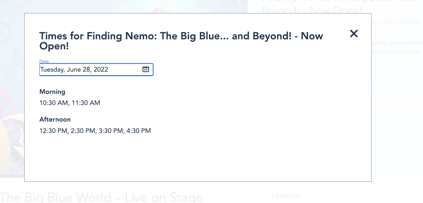Select the 11:30 AM show time
Screen dimensions: 423x203
[x=86, y=103]
